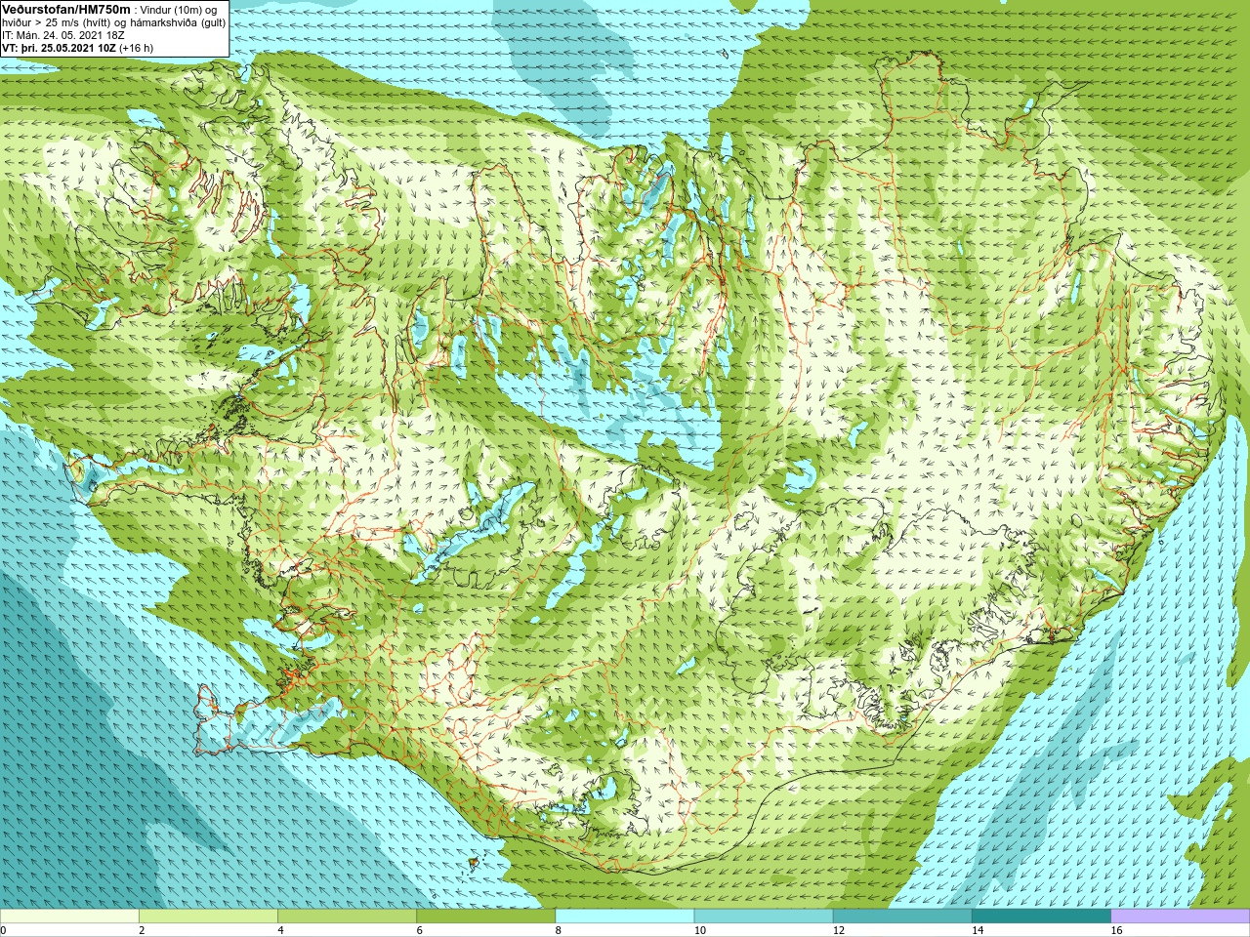Click the pale yellow 0–2 legend swatch
Viewport: 1250px width, 937px height.
pos(69,917)
